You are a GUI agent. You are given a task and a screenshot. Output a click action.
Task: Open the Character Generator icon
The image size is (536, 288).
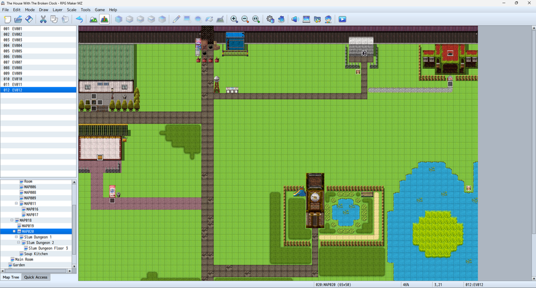point(328,19)
